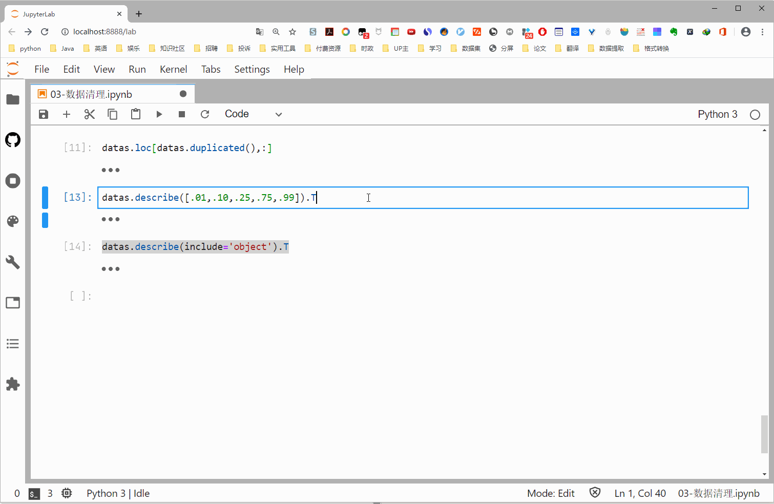Click the notebook vertical scrollbar thumb

tap(764, 434)
